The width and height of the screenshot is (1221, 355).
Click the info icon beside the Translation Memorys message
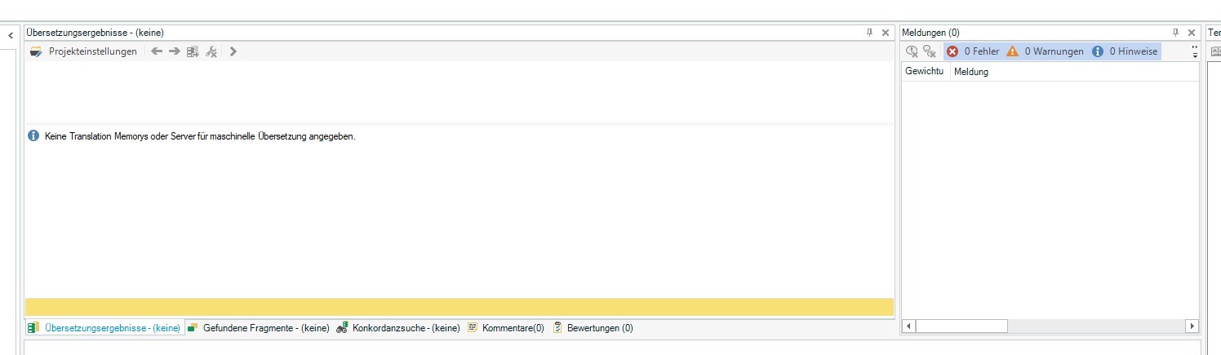[33, 136]
